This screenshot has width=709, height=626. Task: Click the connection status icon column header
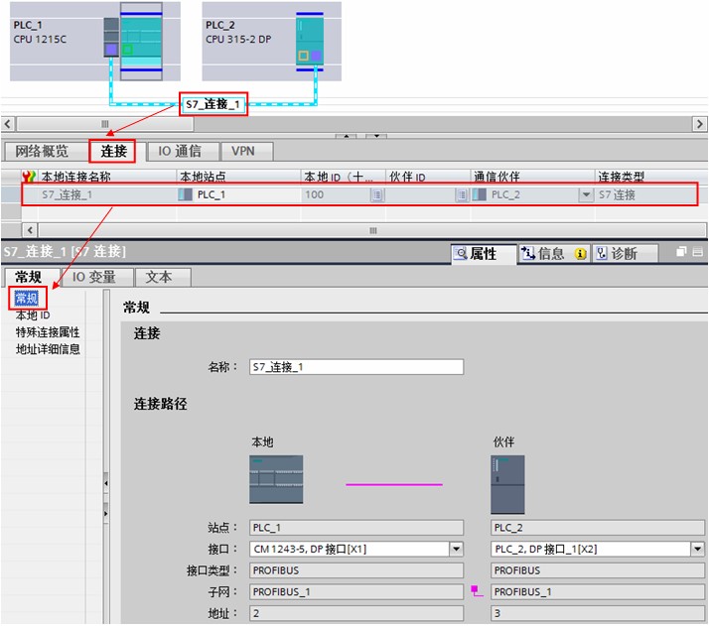tap(29, 177)
